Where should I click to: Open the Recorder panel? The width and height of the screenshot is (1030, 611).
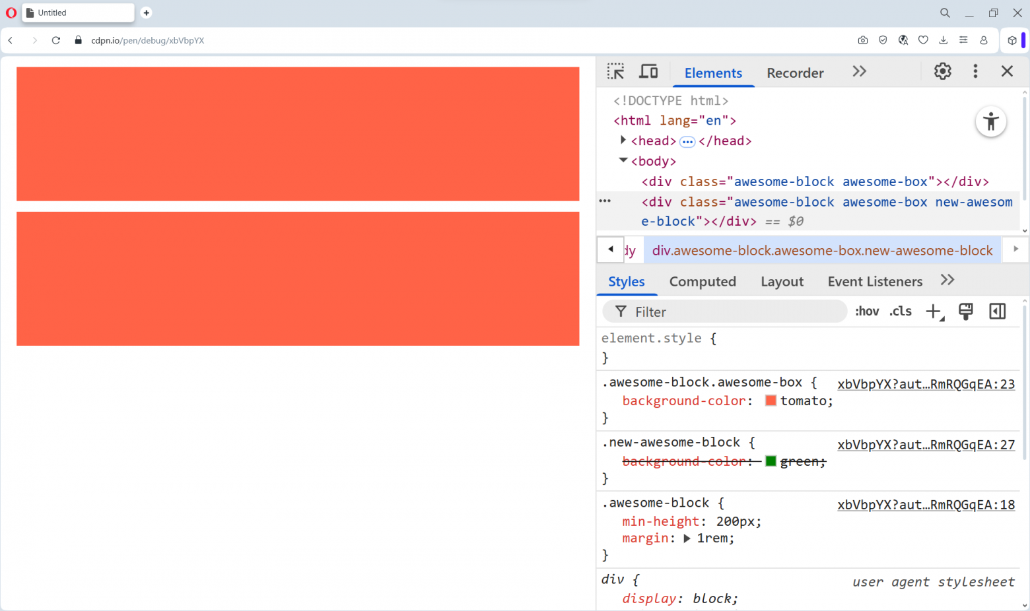pos(794,73)
